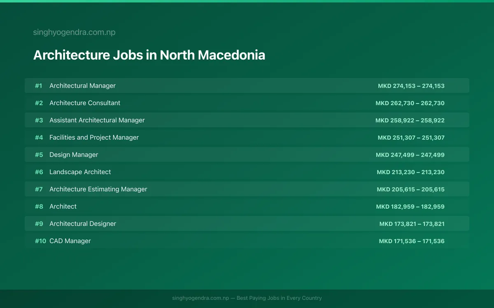This screenshot has width=494, height=308.
Task: Click rank number #1
Action: point(39,86)
